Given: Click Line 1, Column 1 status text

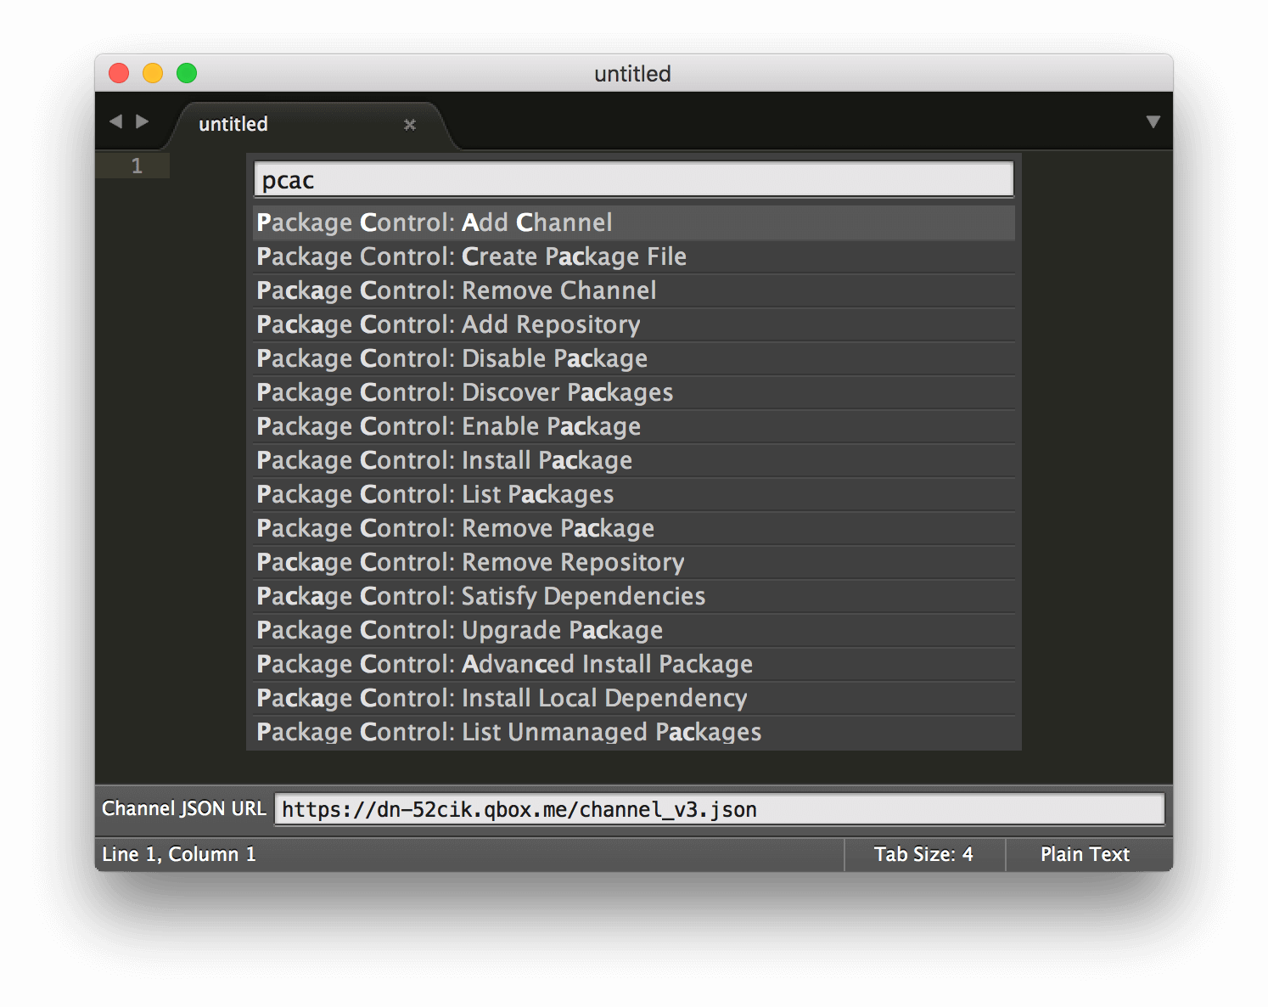Looking at the screenshot, I should click(x=179, y=854).
